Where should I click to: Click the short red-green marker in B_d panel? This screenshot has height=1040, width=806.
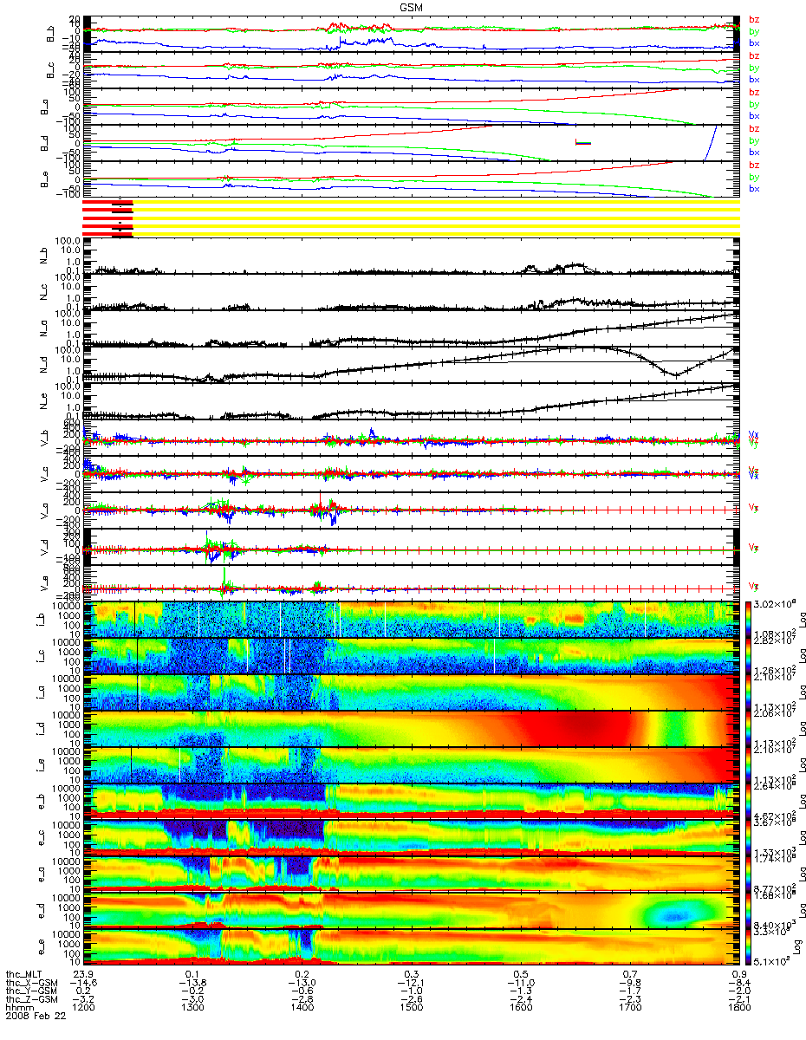(x=583, y=141)
